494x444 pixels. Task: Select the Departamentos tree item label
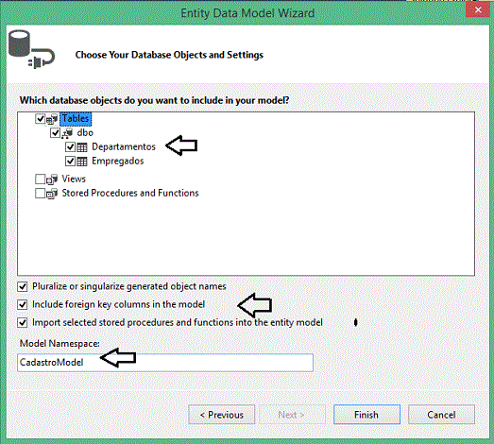point(124,146)
